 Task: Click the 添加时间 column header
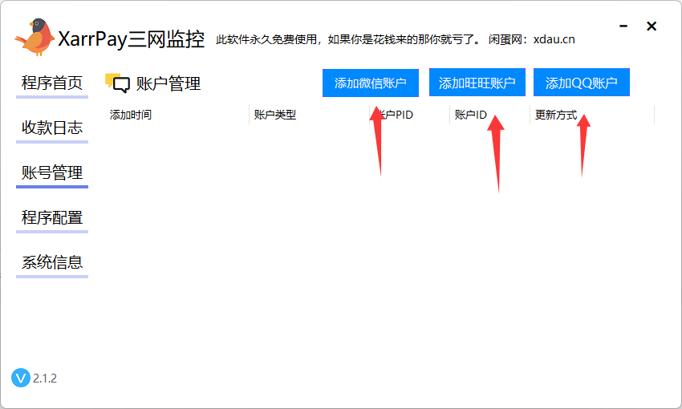tap(131, 115)
